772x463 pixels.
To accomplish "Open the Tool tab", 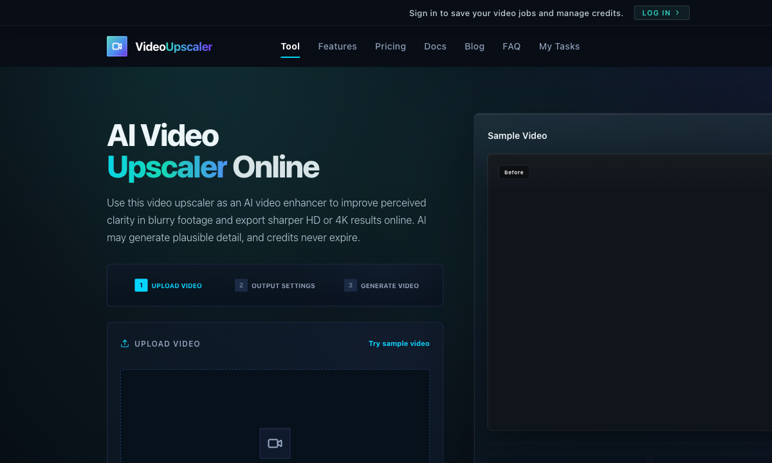I will (x=290, y=46).
